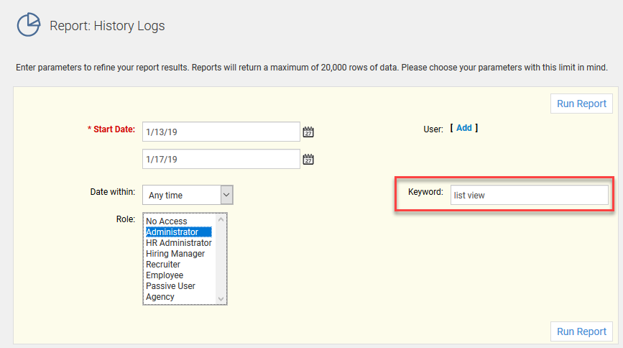Open calendar picker for start date

tap(308, 132)
